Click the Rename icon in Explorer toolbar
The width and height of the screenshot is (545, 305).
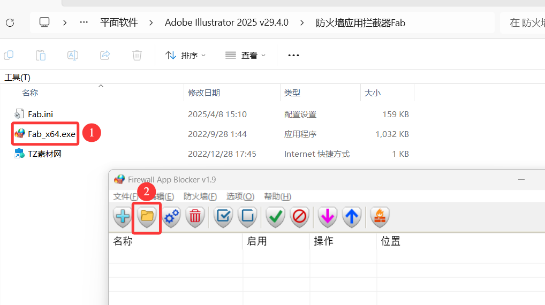73,55
